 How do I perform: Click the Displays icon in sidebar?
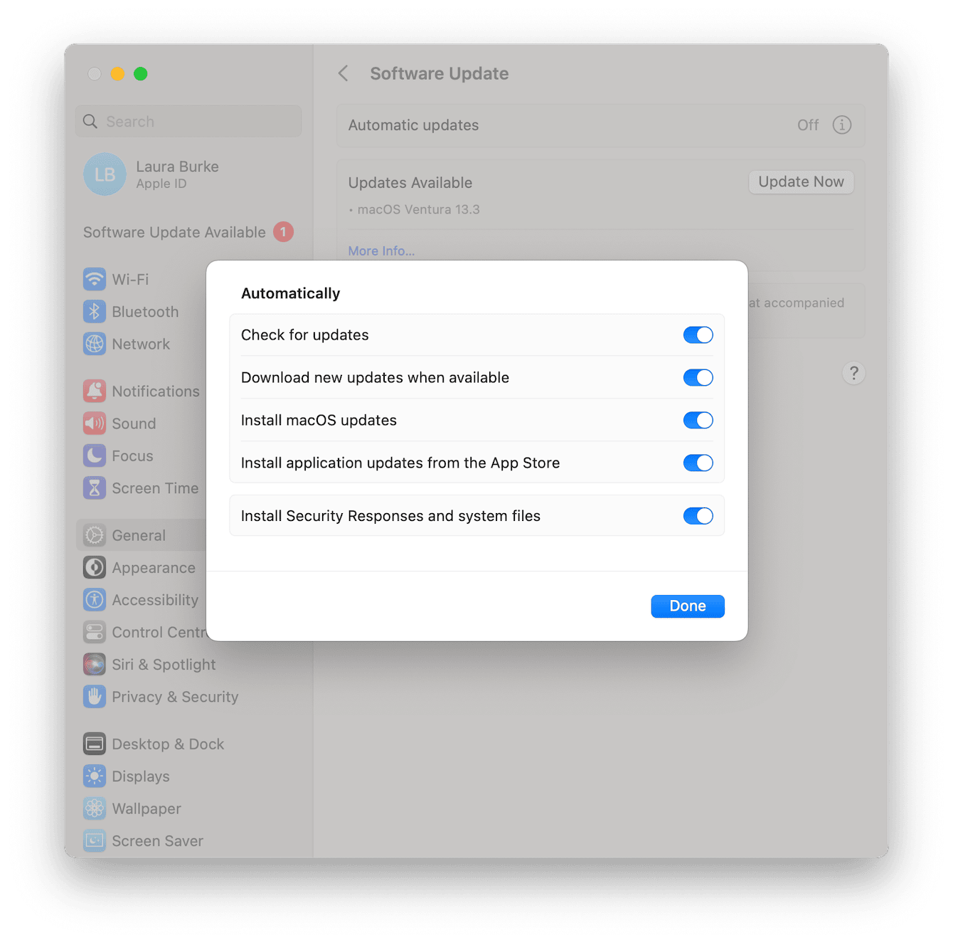pyautogui.click(x=95, y=776)
